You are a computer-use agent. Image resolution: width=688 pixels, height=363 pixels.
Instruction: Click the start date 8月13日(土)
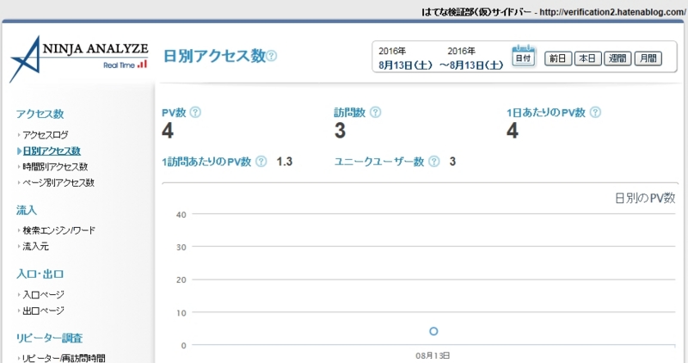[x=405, y=65]
